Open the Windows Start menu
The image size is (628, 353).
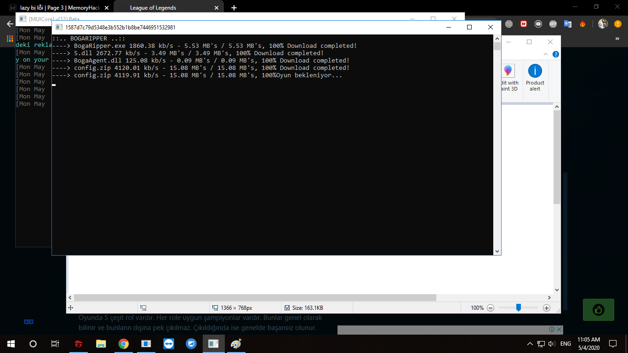click(11, 344)
